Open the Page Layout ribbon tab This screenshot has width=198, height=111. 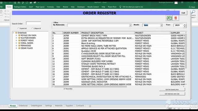40,7
